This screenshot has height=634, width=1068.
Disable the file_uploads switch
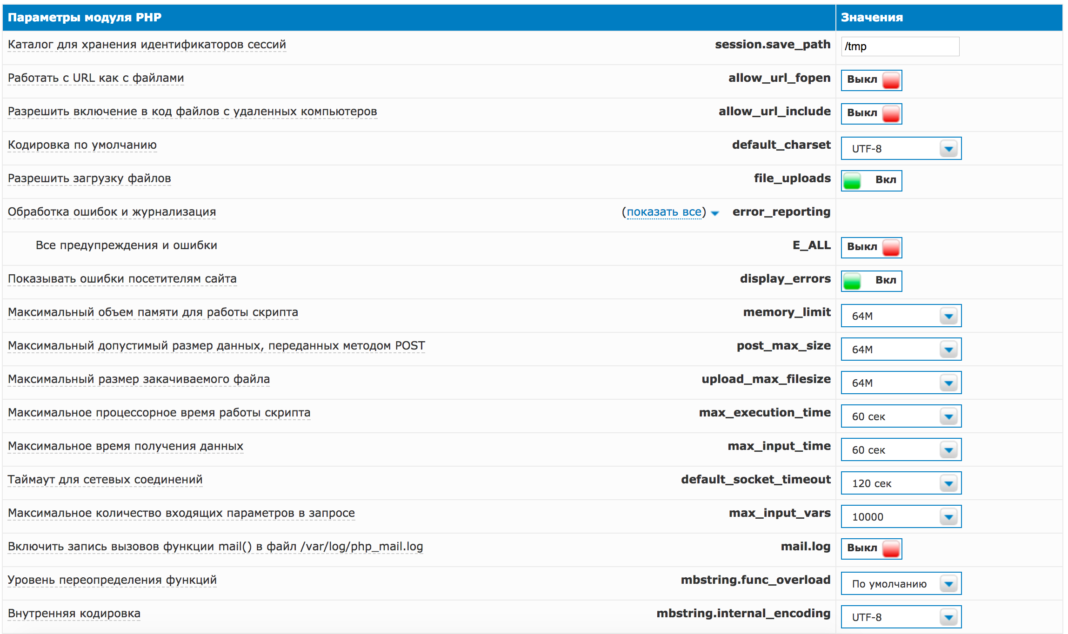click(871, 180)
